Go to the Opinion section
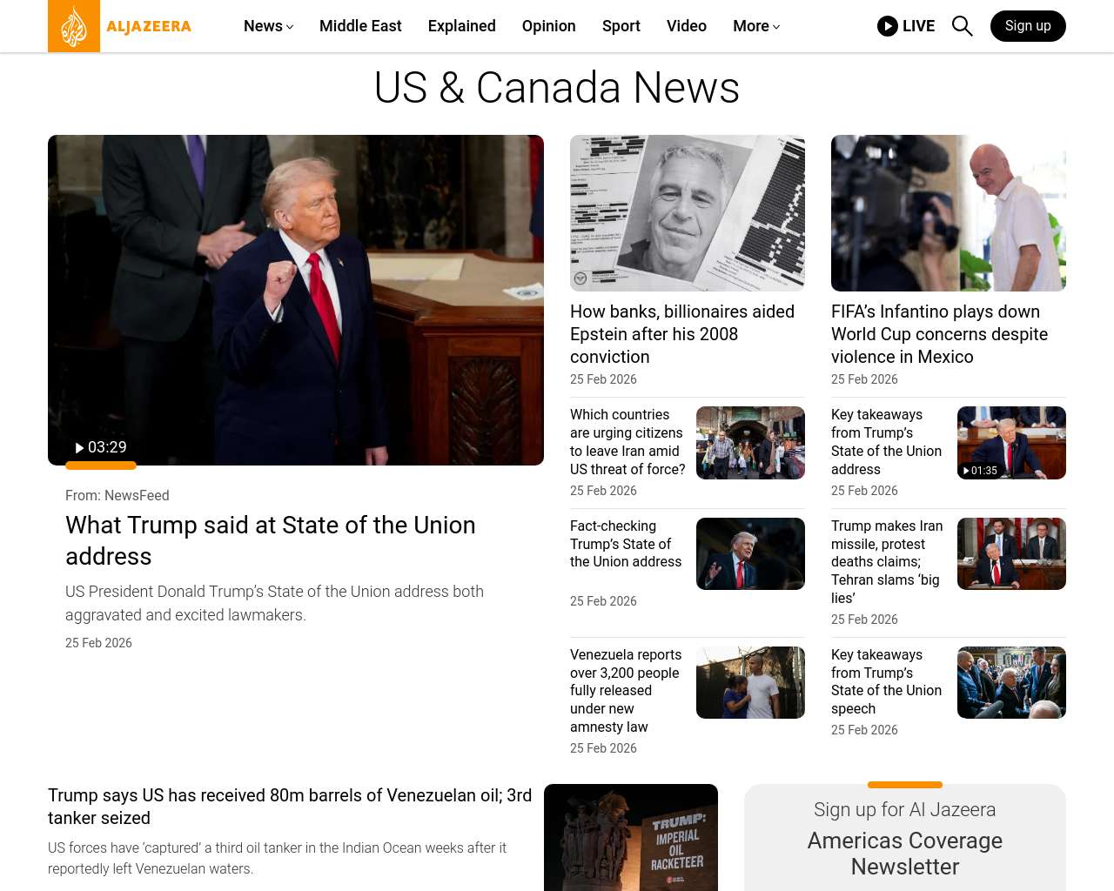Viewport: 1114px width, 891px height. 548,26
